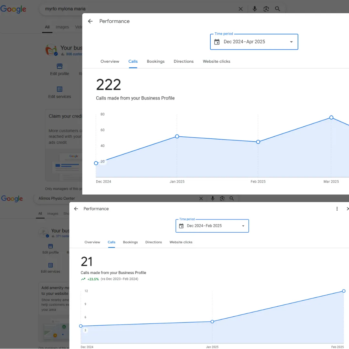Open Bookings tab in lower Performance panel

[130, 242]
